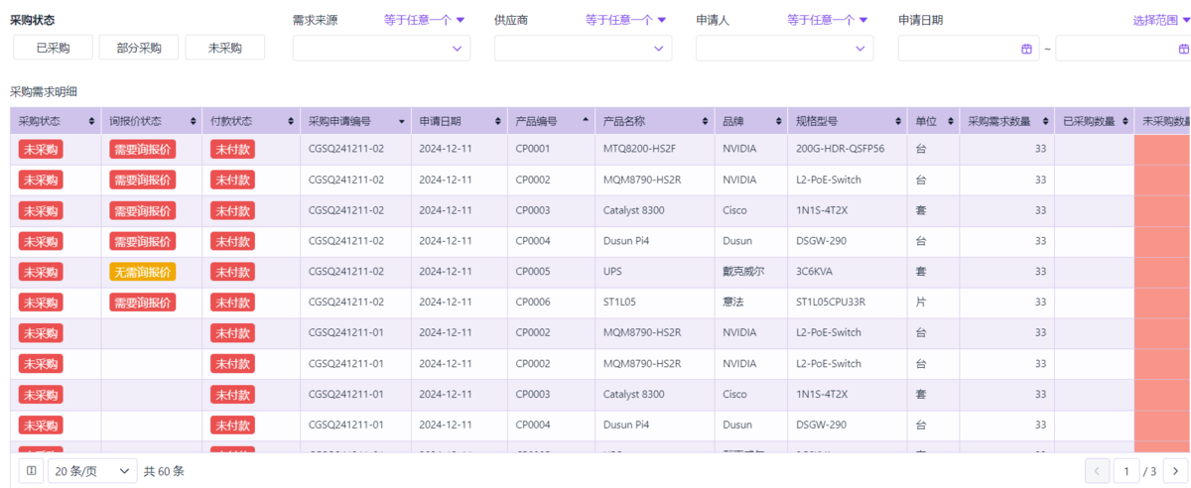Toggle the 已采购 status filter

pyautogui.click(x=54, y=48)
